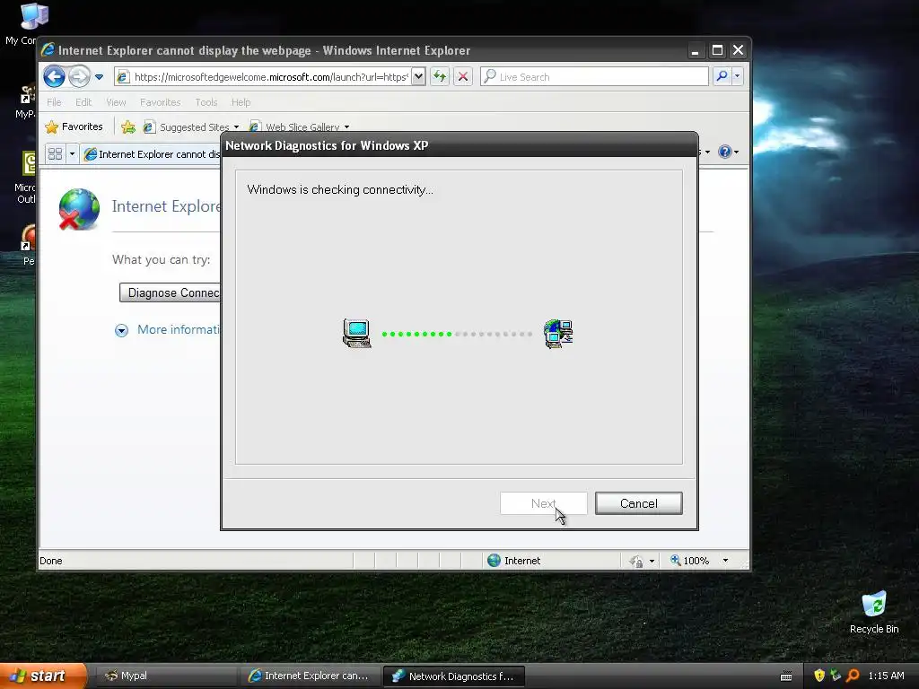Click the network tray icon
The height and width of the screenshot is (689, 919).
pos(836,676)
